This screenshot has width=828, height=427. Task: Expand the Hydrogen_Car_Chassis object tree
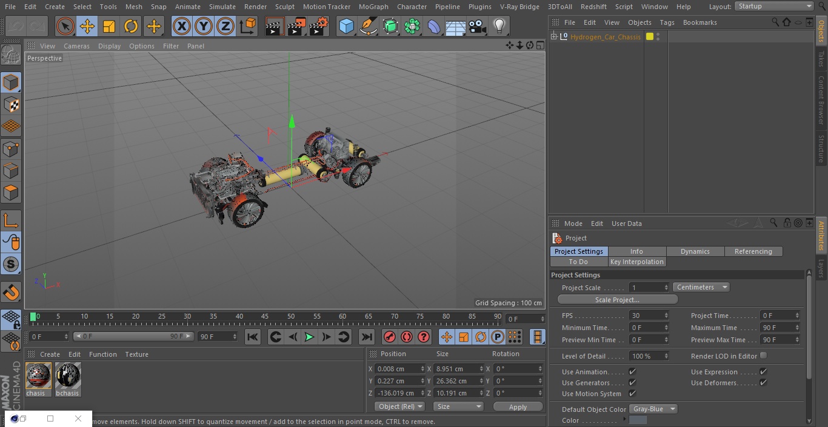pos(553,37)
